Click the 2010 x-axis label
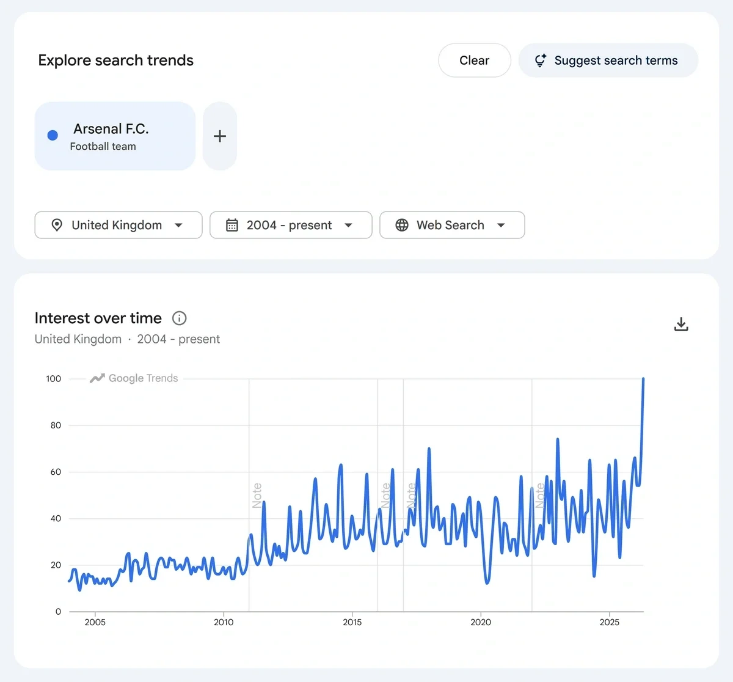 coord(224,622)
